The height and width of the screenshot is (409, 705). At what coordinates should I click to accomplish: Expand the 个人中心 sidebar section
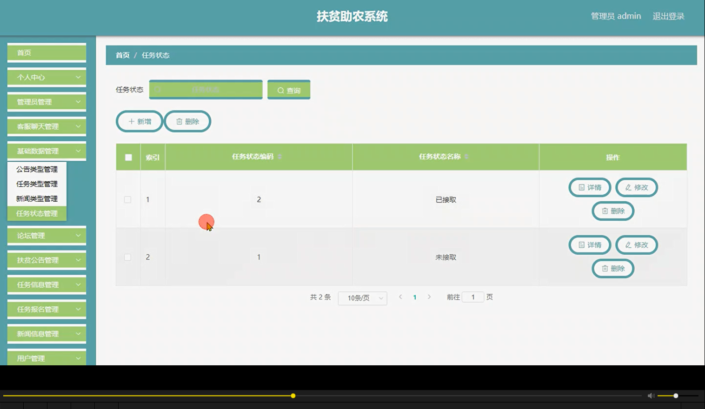(x=47, y=77)
